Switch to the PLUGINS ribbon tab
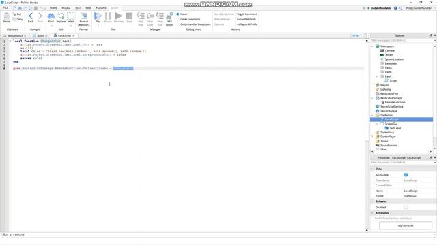The height and width of the screenshot is (245, 437). tap(101, 8)
